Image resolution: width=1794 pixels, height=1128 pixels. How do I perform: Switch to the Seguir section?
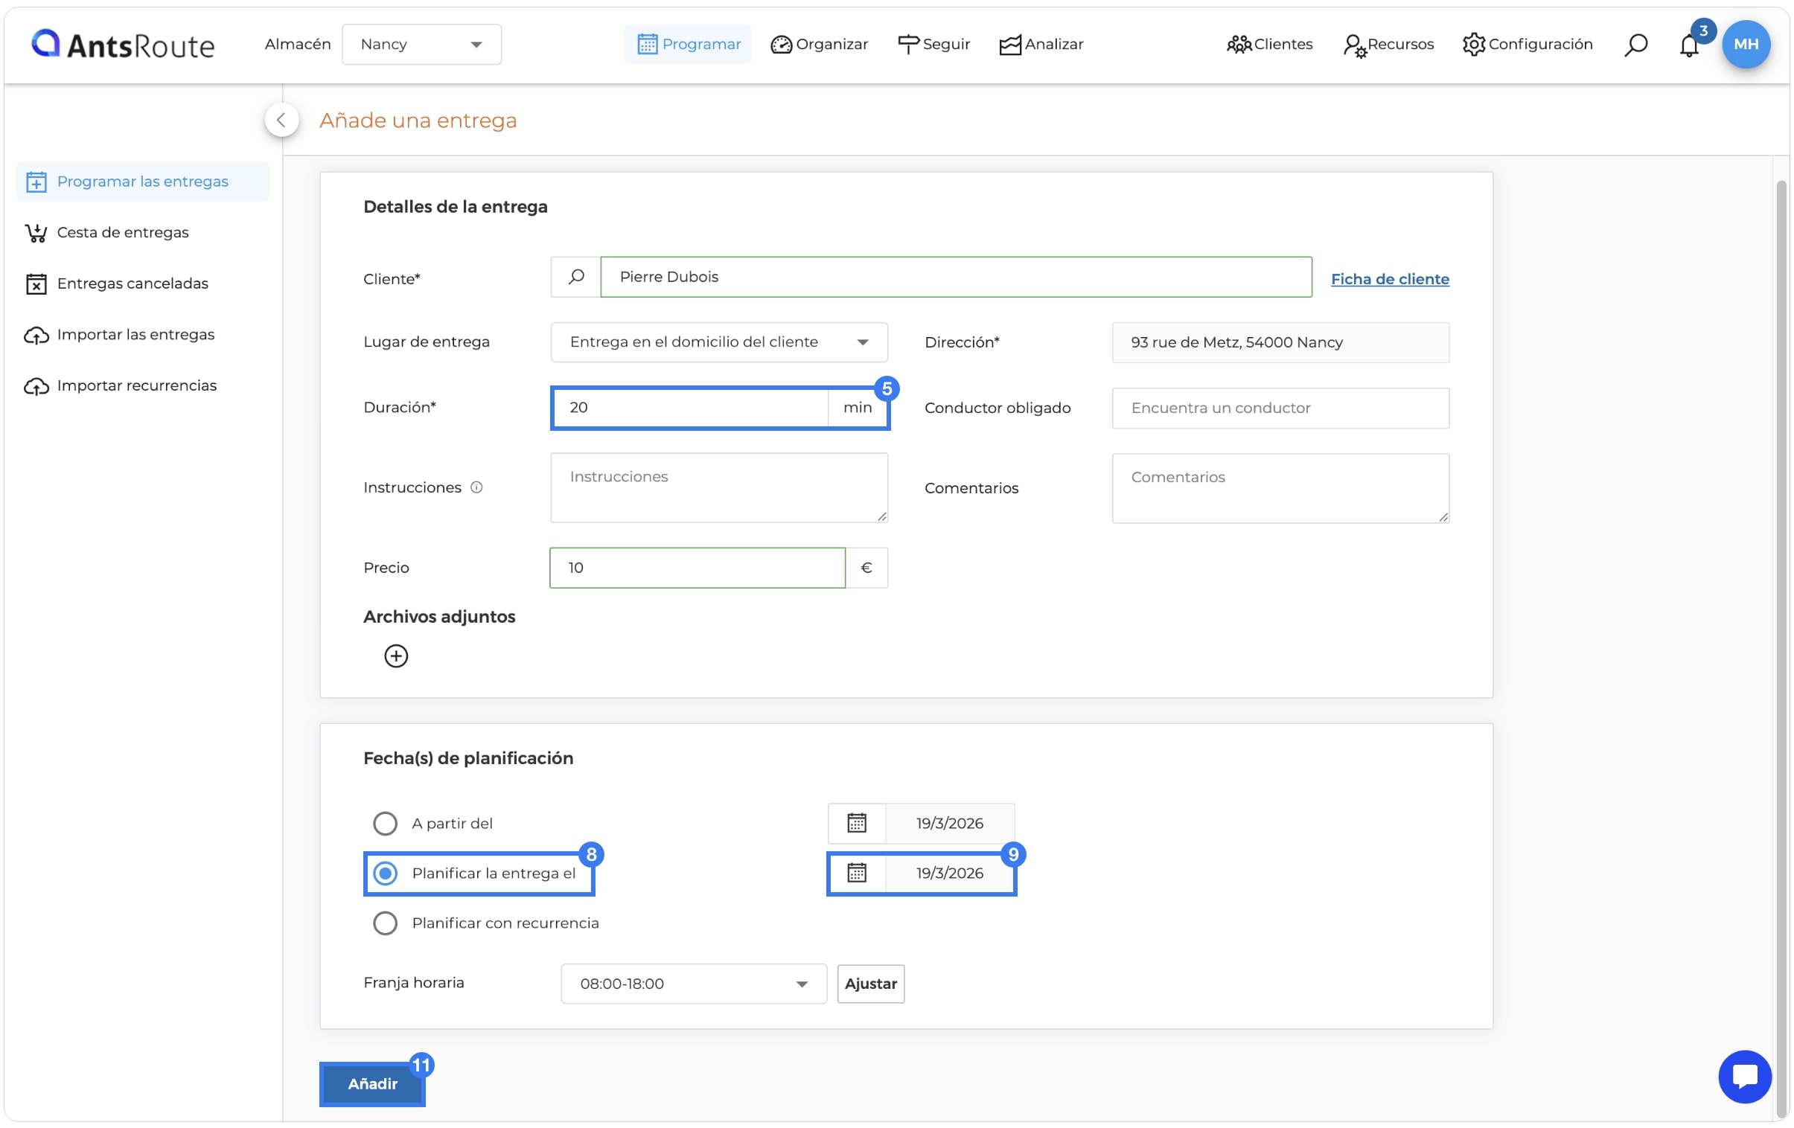933,44
